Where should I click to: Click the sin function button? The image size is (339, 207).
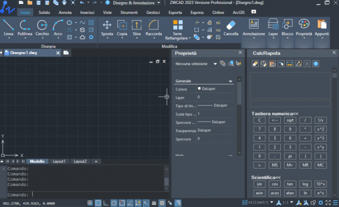pyautogui.click(x=259, y=184)
